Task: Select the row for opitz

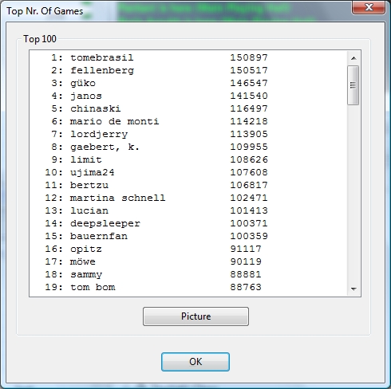Action: point(188,249)
